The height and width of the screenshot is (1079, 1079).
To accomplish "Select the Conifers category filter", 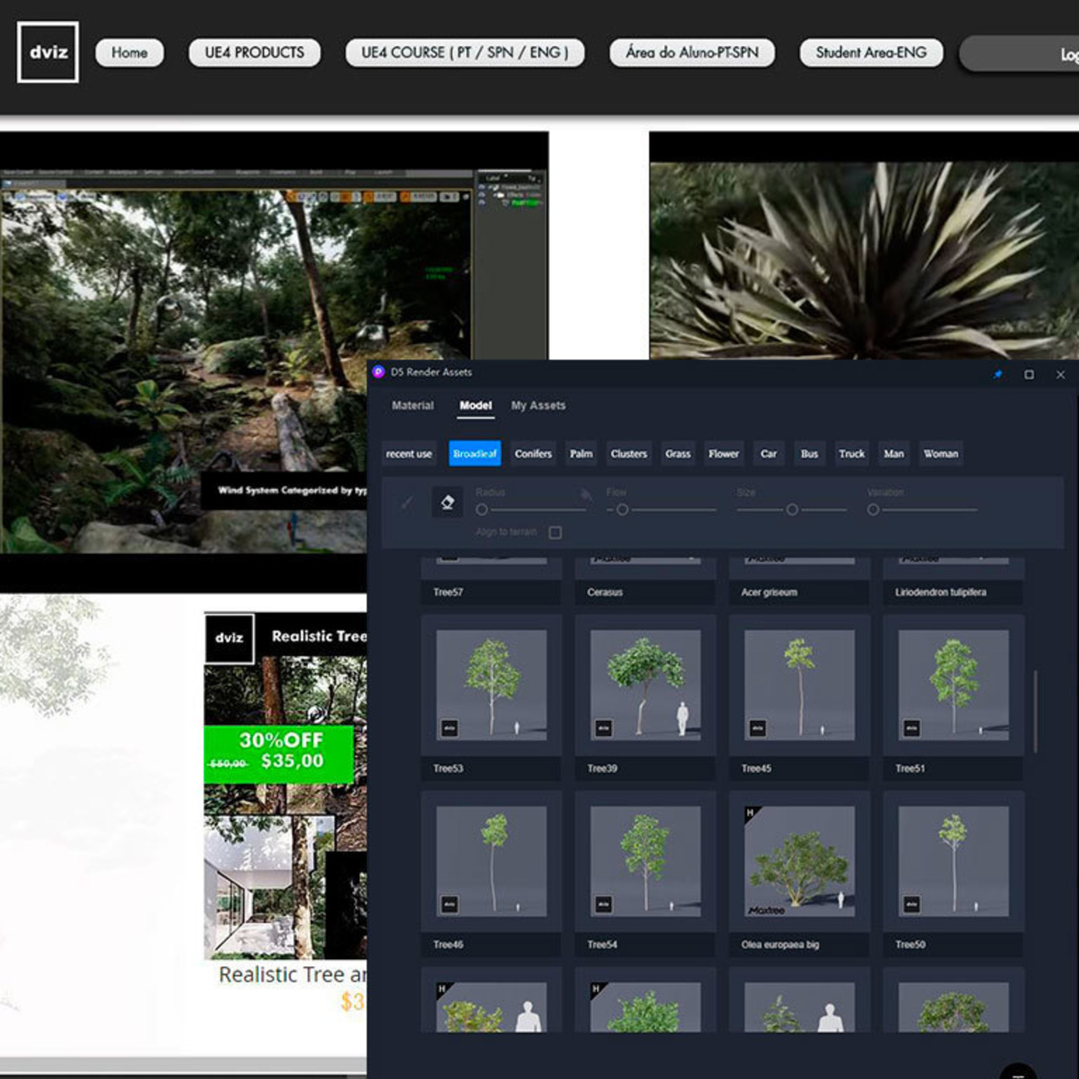I will click(x=533, y=454).
